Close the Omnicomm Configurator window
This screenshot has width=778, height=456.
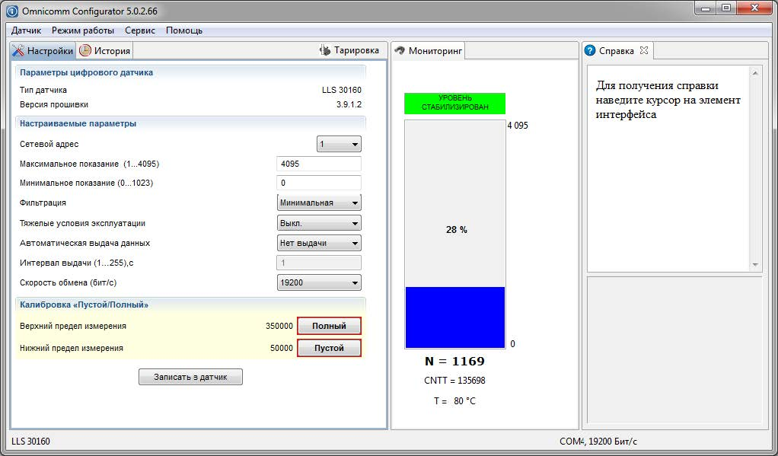click(754, 8)
